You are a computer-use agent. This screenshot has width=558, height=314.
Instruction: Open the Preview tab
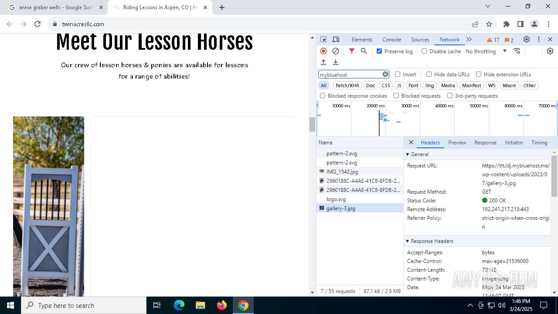pos(457,142)
